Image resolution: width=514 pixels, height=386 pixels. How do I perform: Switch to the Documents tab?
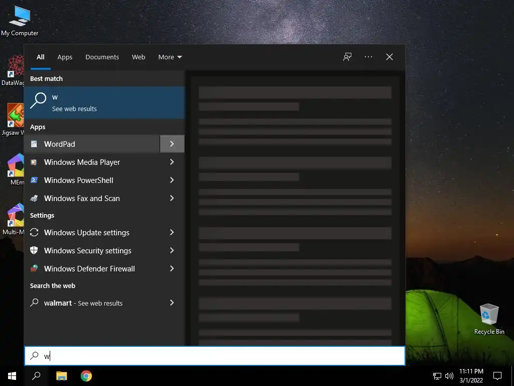(102, 57)
